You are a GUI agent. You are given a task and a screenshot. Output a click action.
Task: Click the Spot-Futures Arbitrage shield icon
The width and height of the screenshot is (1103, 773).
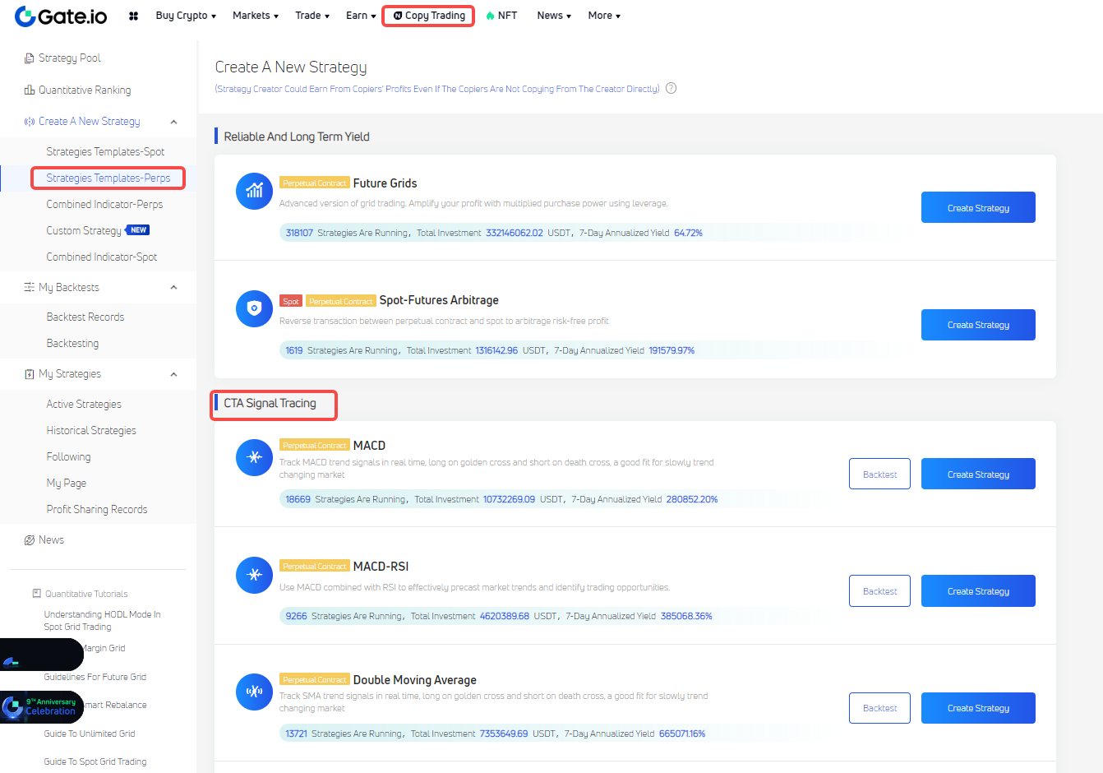[254, 308]
